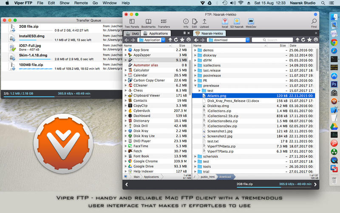Add left panel folder to favorites

[182, 40]
